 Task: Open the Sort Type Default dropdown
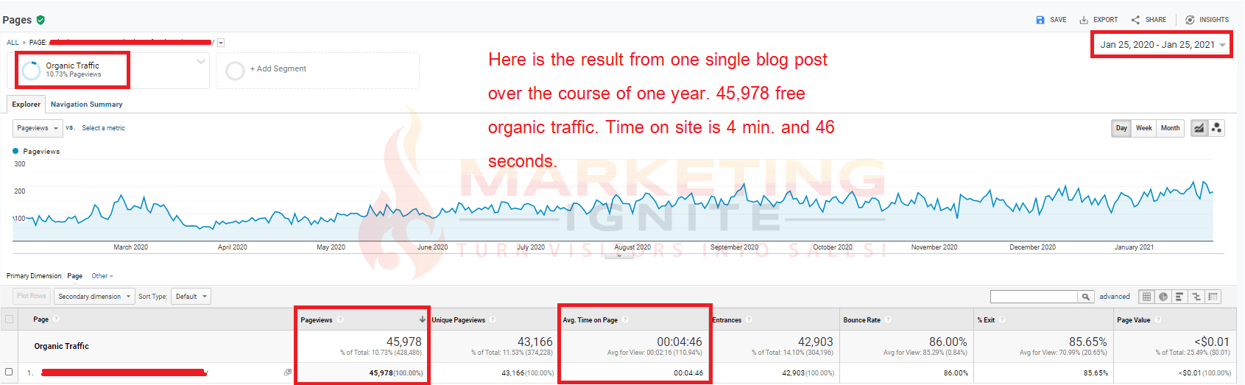[191, 297]
